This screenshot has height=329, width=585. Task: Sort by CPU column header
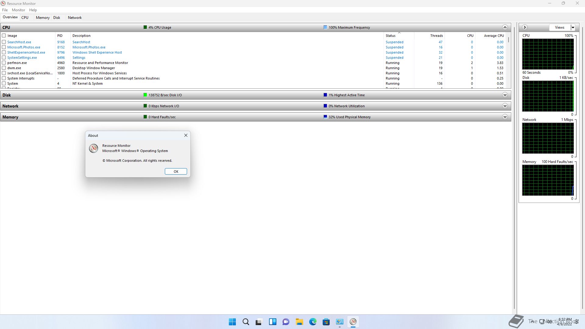(x=460, y=36)
